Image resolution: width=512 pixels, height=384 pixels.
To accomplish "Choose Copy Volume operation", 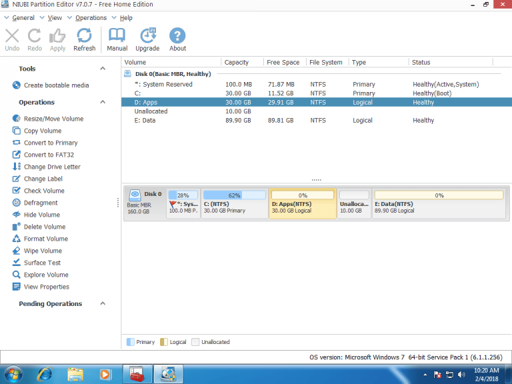I will point(37,131).
